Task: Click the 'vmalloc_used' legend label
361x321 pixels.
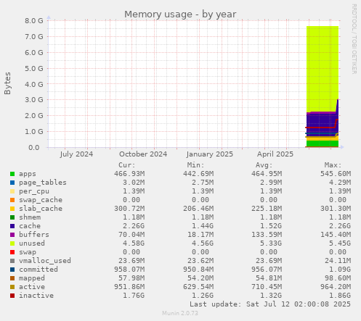Action: (45, 261)
